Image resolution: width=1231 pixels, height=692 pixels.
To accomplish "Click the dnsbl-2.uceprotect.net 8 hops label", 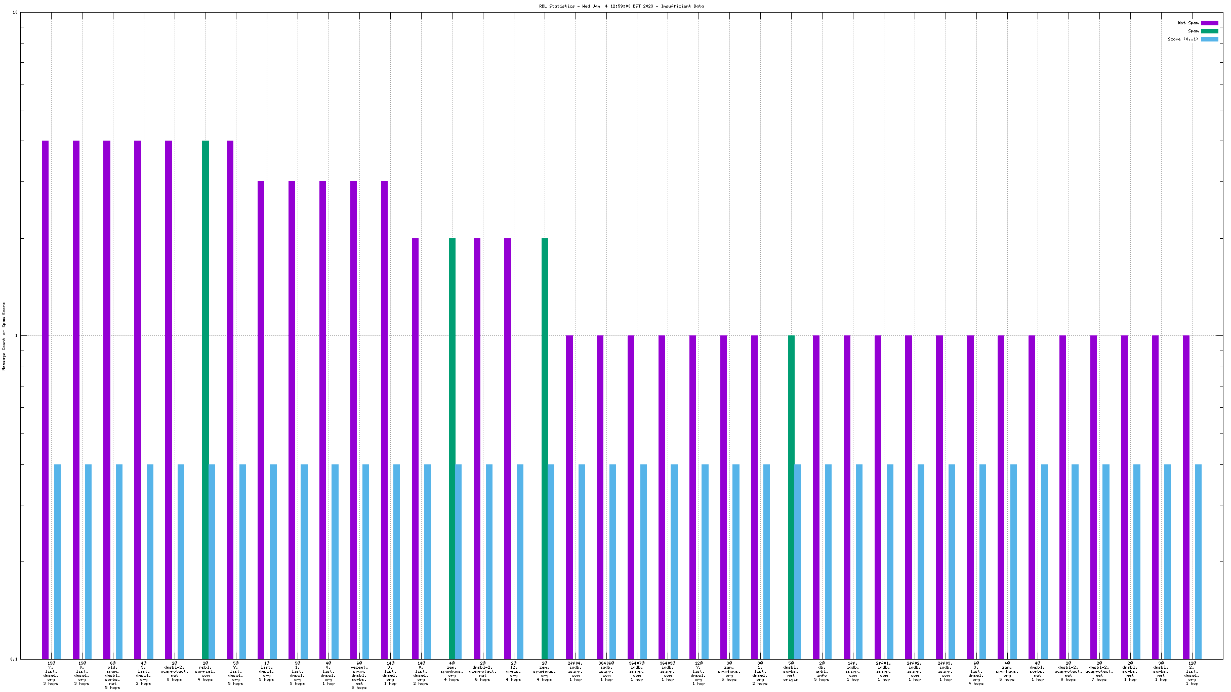I will 175,671.
